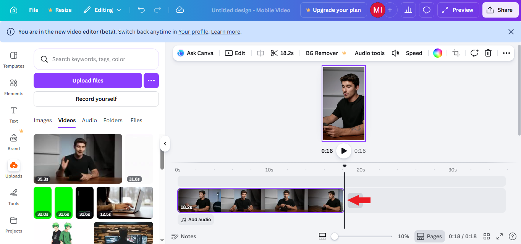Screen dimensions: 521x244
Task: Play the video preview
Action: click(x=344, y=151)
